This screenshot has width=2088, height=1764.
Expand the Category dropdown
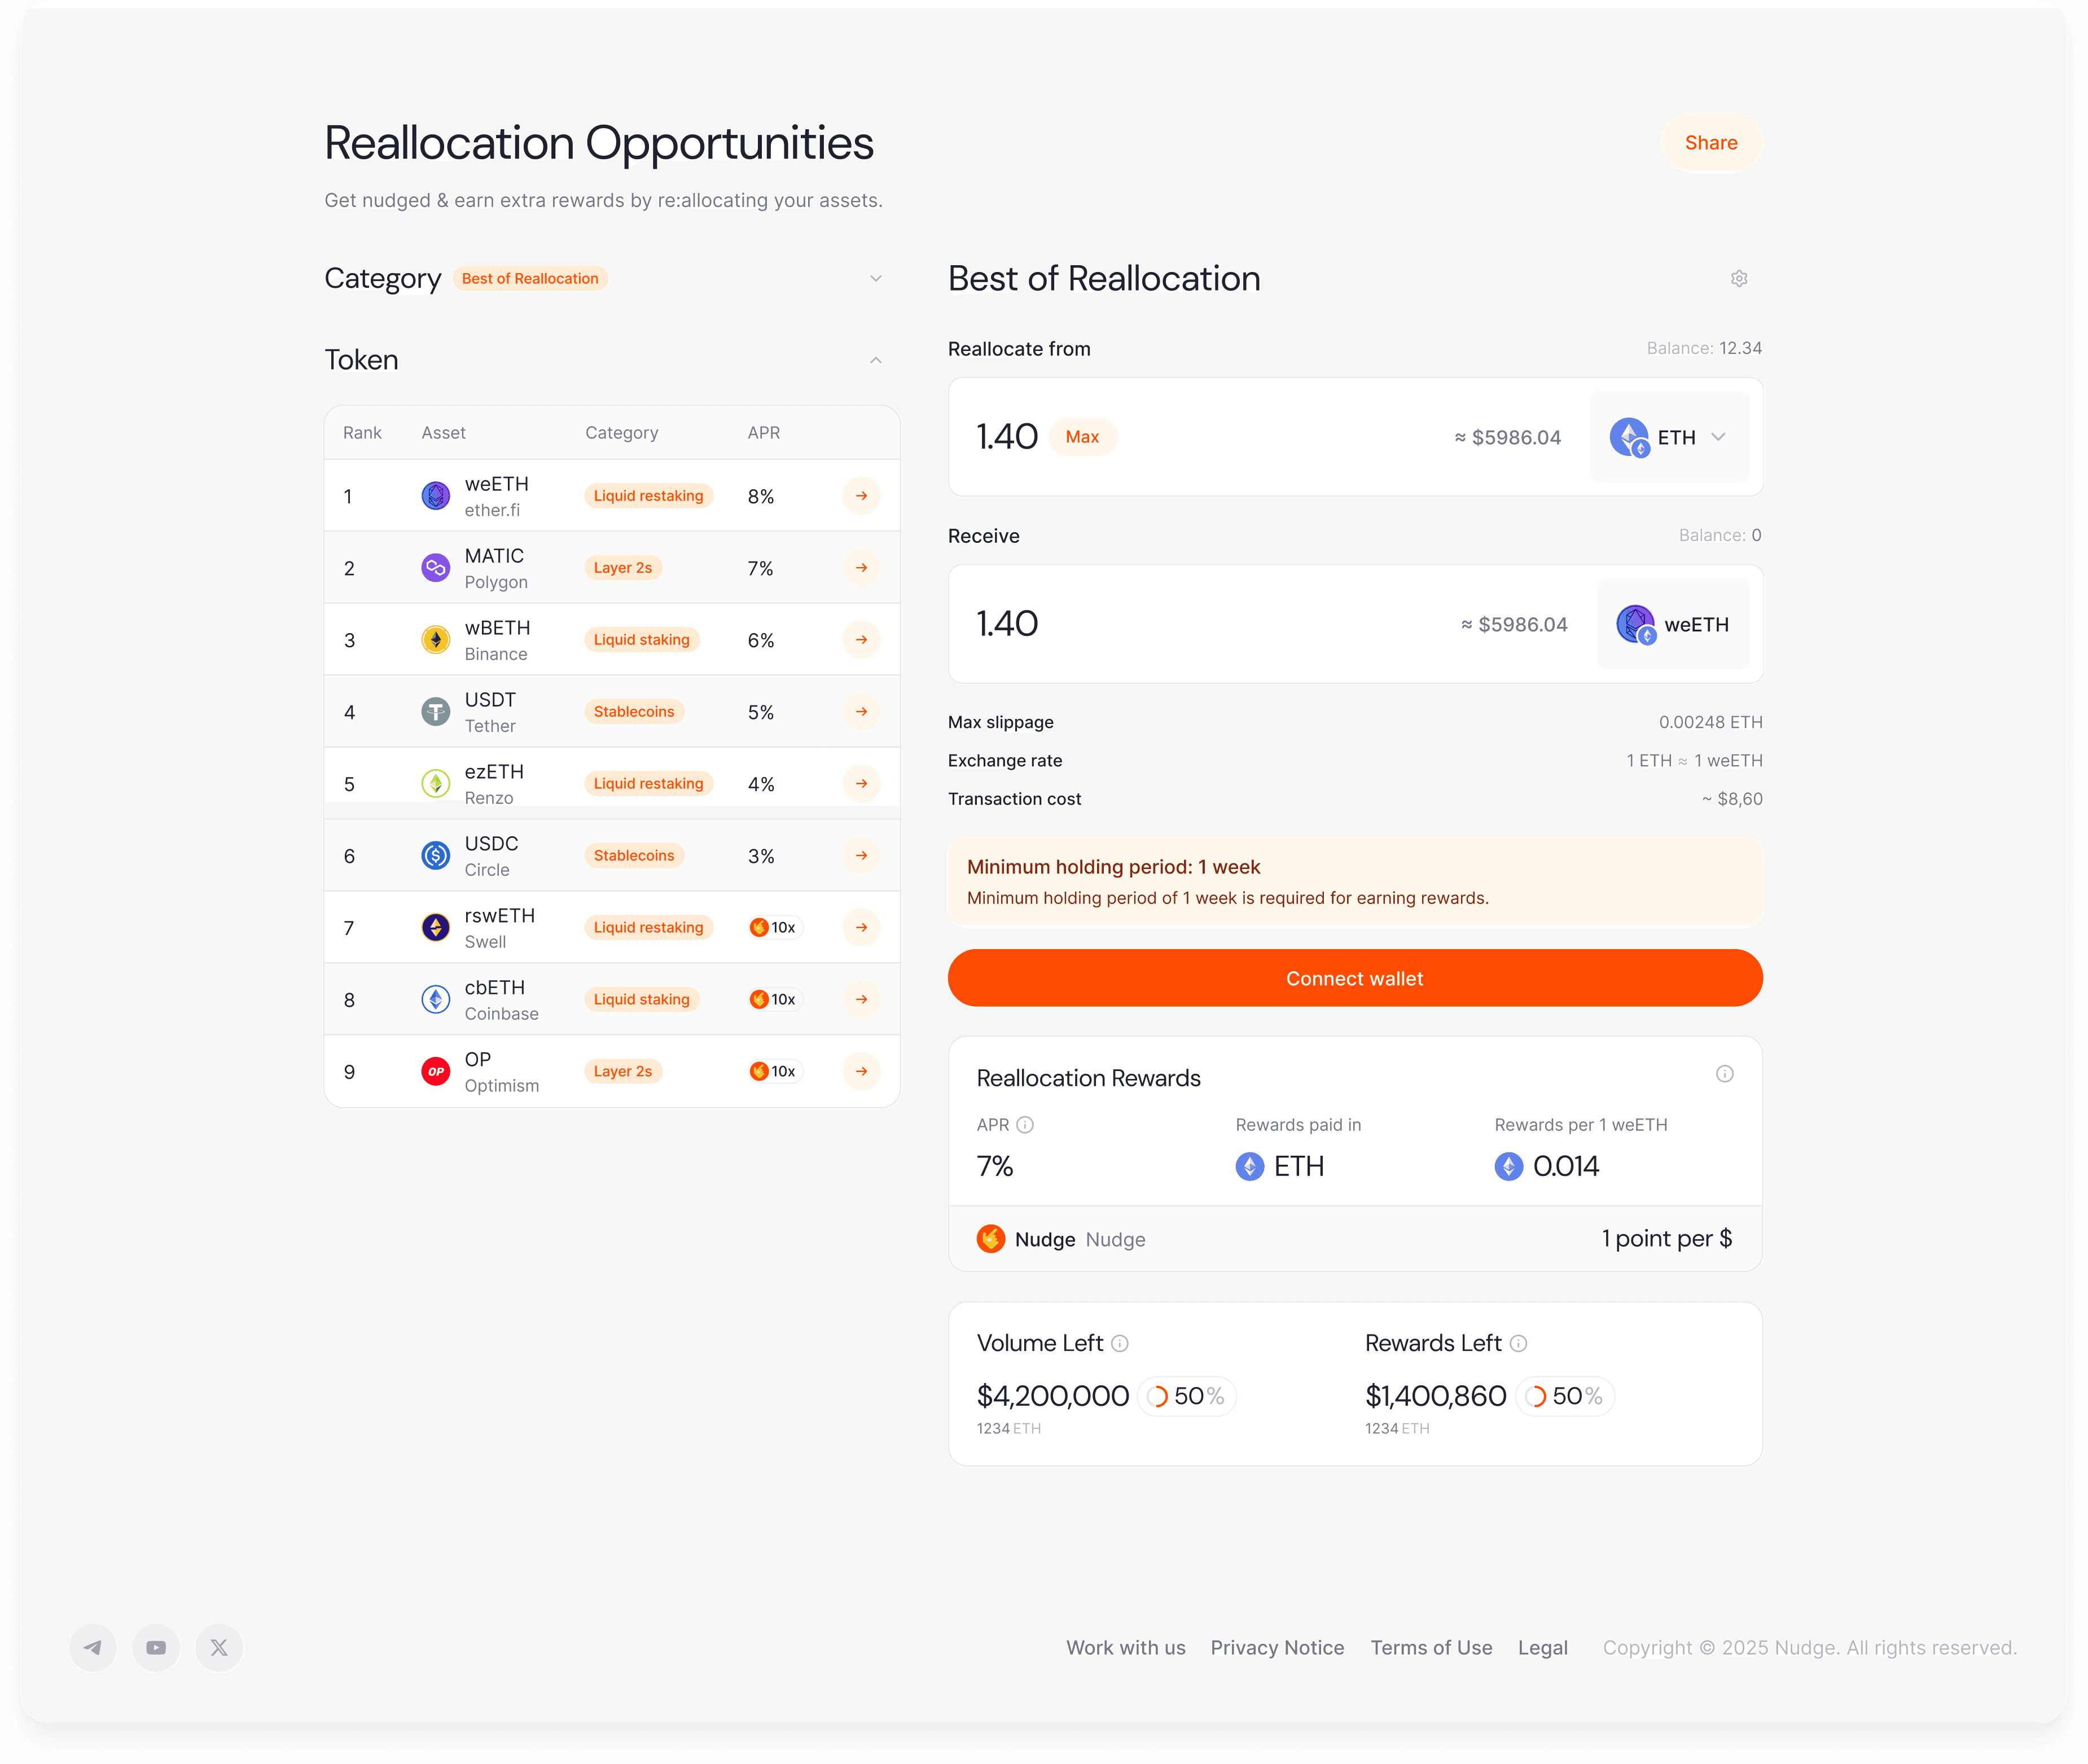(x=876, y=278)
